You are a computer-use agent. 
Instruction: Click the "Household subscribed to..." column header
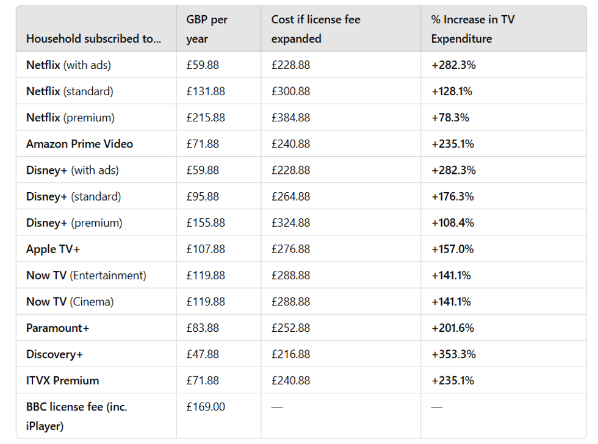pos(93,38)
